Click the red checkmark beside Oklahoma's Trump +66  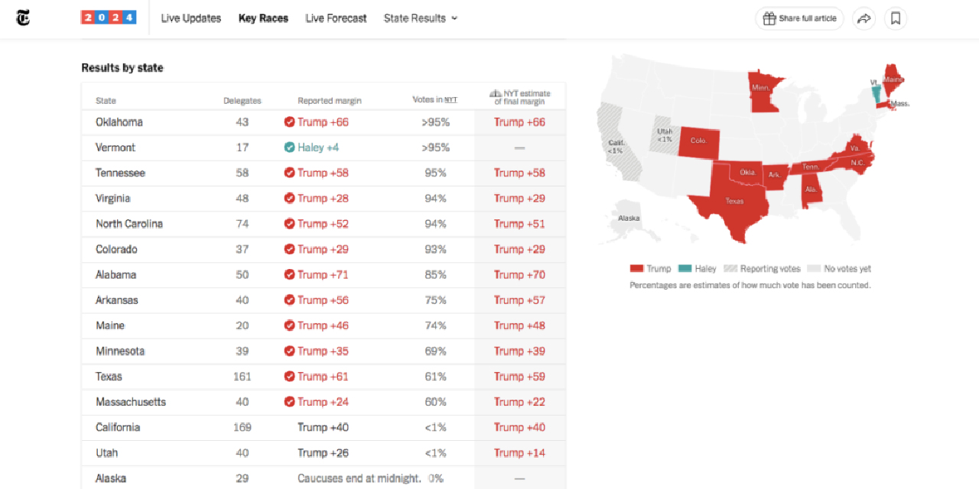[289, 122]
